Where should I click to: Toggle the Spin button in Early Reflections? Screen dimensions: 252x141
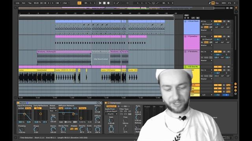38,108
